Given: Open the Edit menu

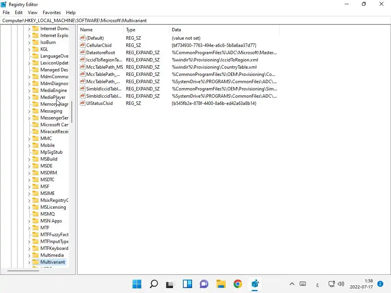Looking at the screenshot, I should coord(19,13).
